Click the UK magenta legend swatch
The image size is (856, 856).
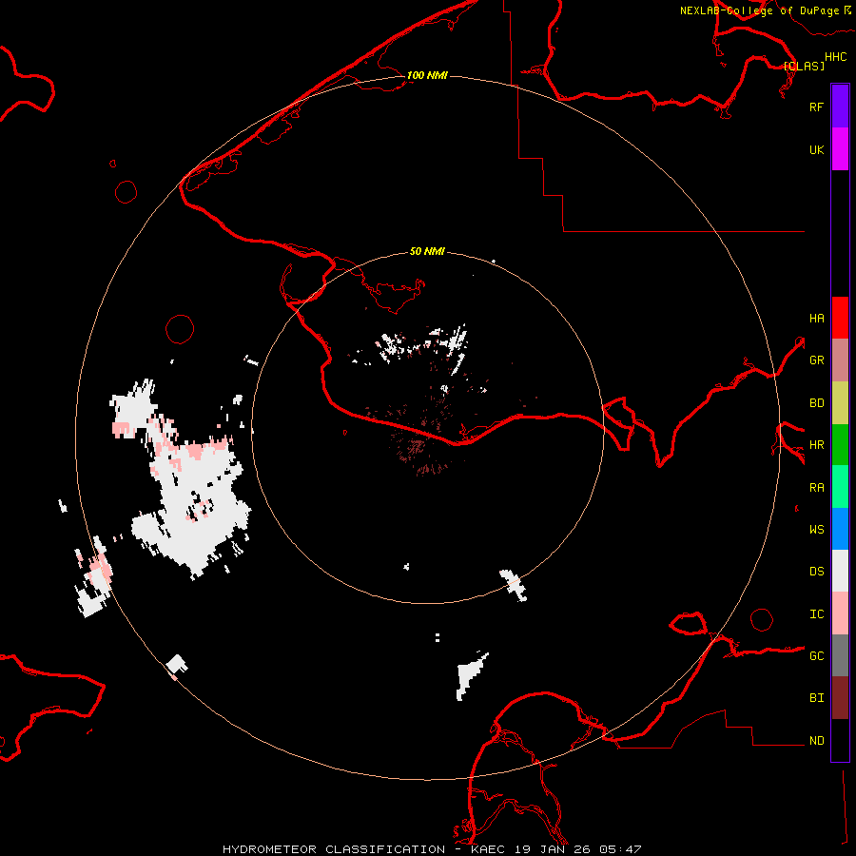point(840,149)
